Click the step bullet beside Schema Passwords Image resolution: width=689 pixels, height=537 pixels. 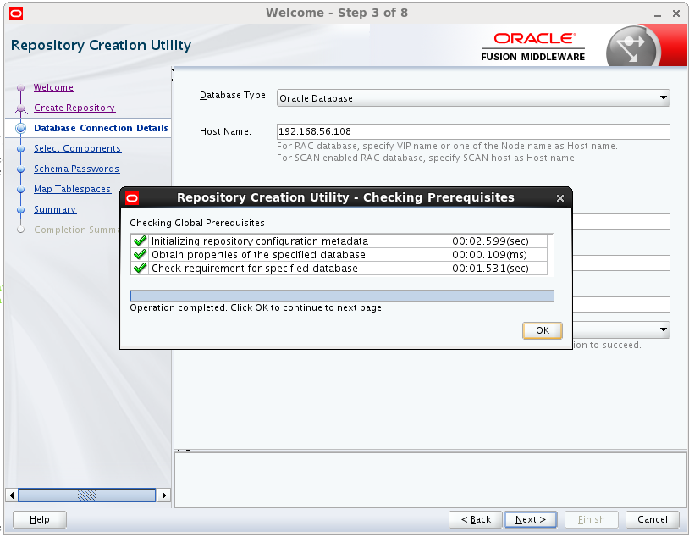pos(20,169)
